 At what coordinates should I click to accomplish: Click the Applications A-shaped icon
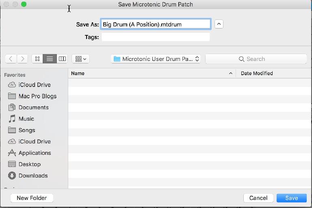click(x=12, y=153)
